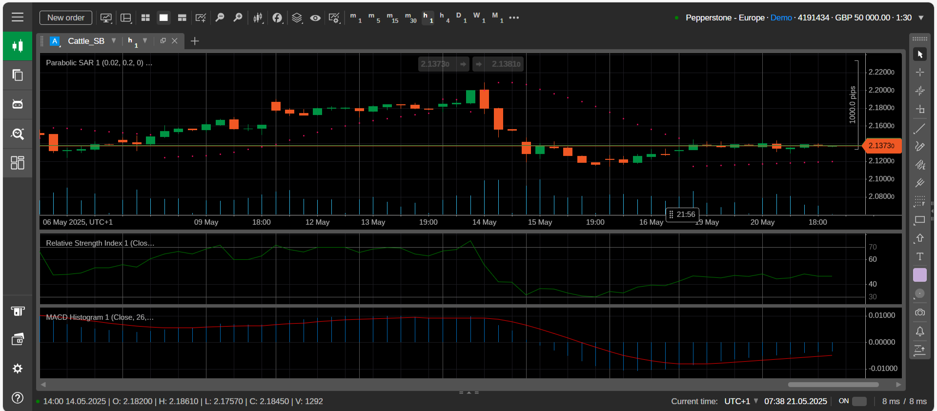Screen dimensions: 937x411
Task: Select the h4 timeframe
Action: [x=444, y=18]
